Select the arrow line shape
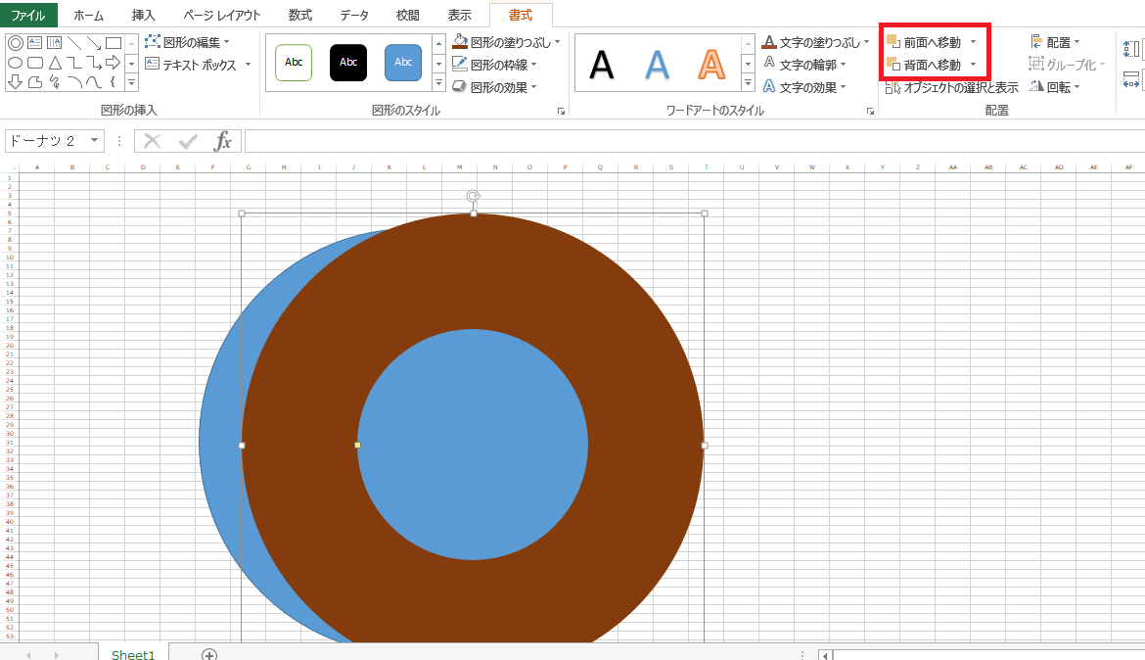This screenshot has height=660, width=1145. 94,43
